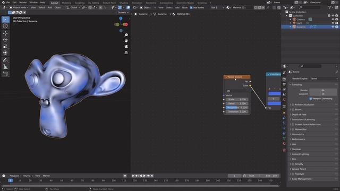Screen dimensions: 340x191
Task: Click the Render samples field
Action: coord(323,90)
